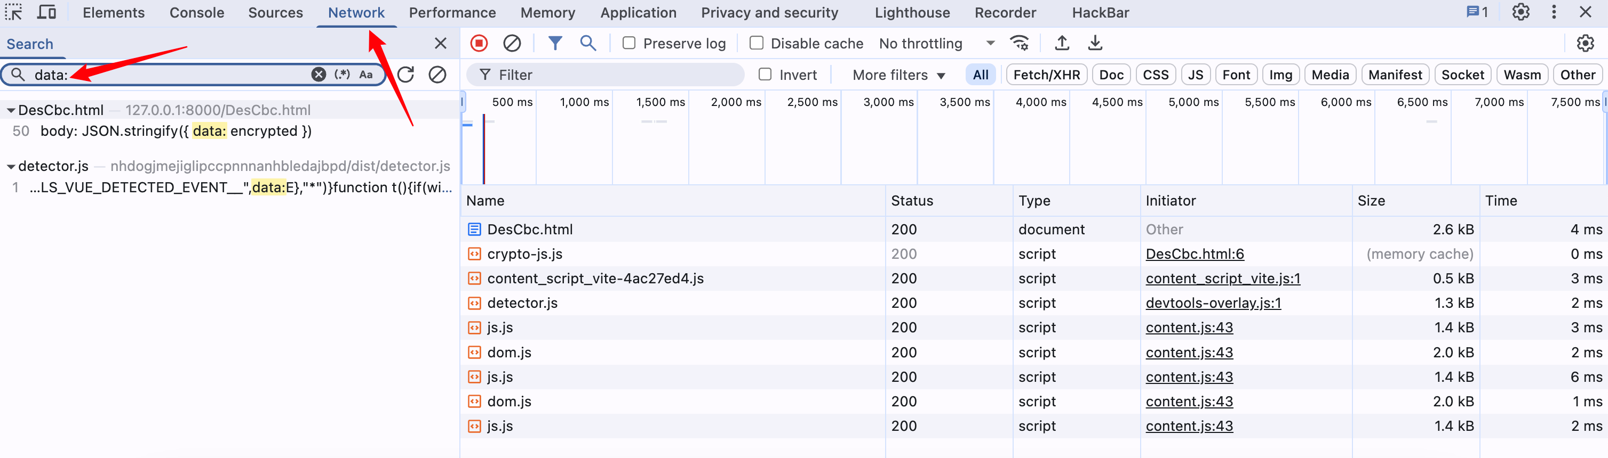Filter by Font requests
Viewport: 1608px width, 458px height.
click(1236, 75)
